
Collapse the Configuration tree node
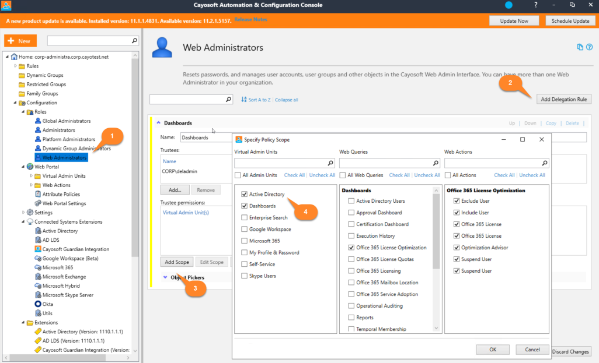(x=15, y=103)
